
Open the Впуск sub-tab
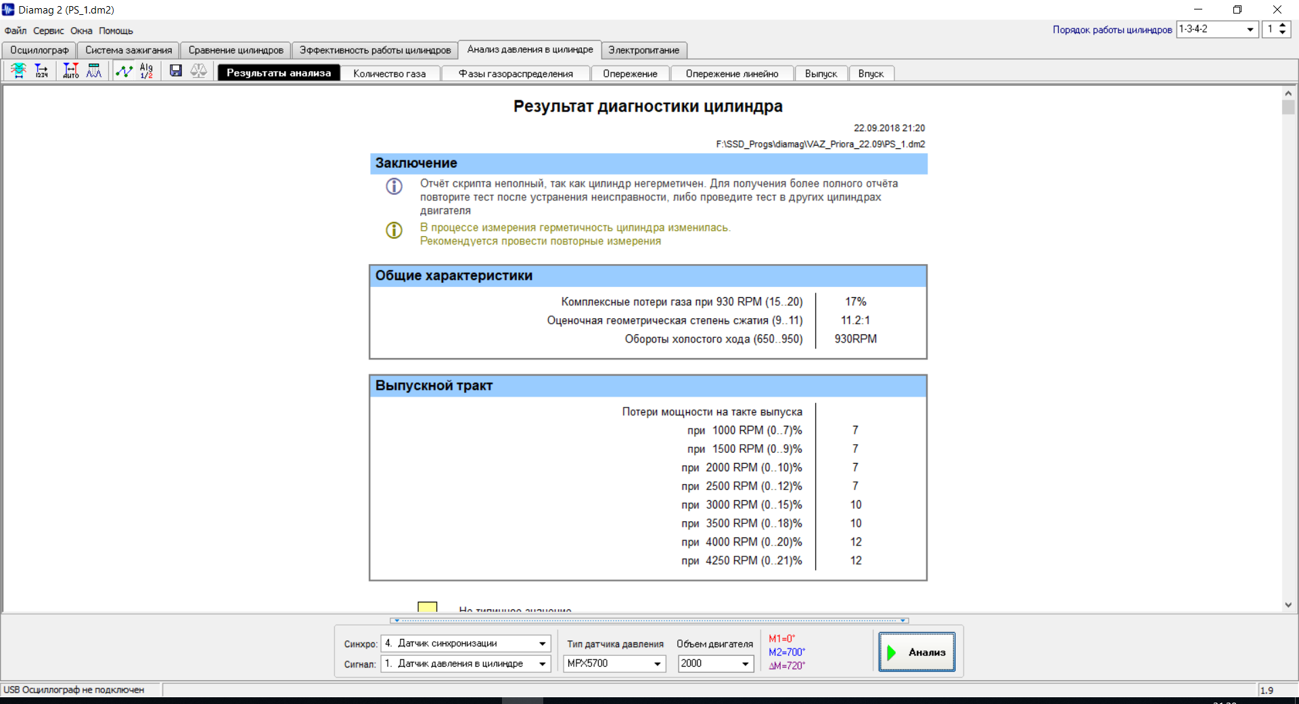point(871,73)
